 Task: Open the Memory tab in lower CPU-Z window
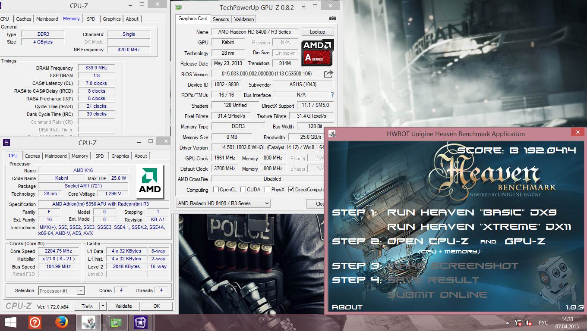pyautogui.click(x=80, y=156)
